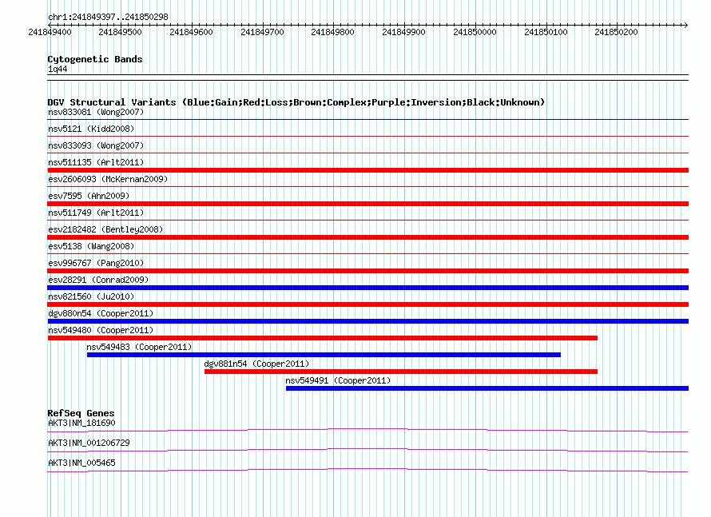Select the RefSeq Genes track title
Screen dimensions: 711x517
pos(81,413)
